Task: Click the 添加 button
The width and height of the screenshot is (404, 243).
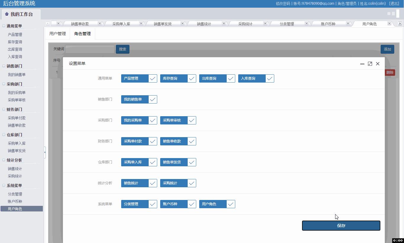Action: pos(387,49)
